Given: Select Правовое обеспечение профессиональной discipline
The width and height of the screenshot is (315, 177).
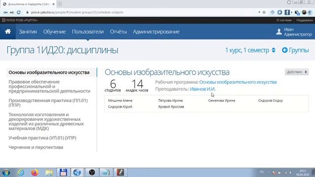Looking at the screenshot, I should tap(49, 87).
